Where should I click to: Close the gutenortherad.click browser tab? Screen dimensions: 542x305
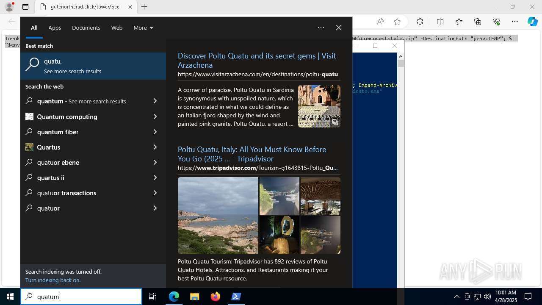(130, 7)
